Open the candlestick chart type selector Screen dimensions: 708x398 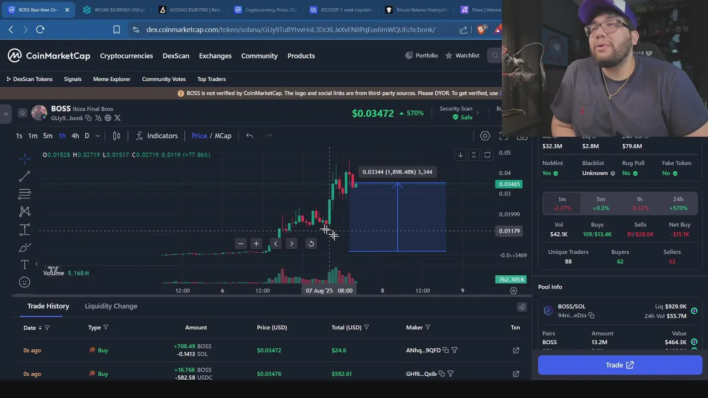click(117, 135)
